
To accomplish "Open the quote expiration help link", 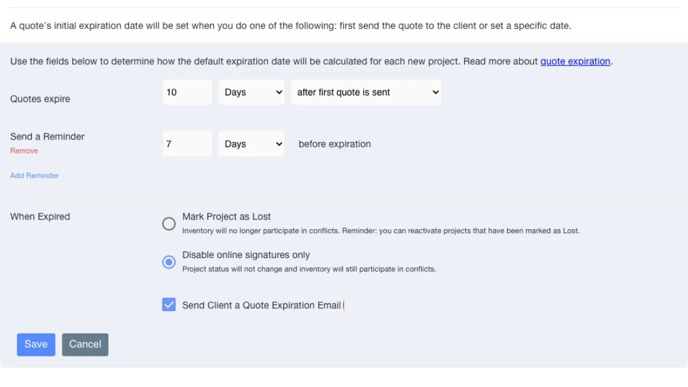I will click(x=575, y=61).
